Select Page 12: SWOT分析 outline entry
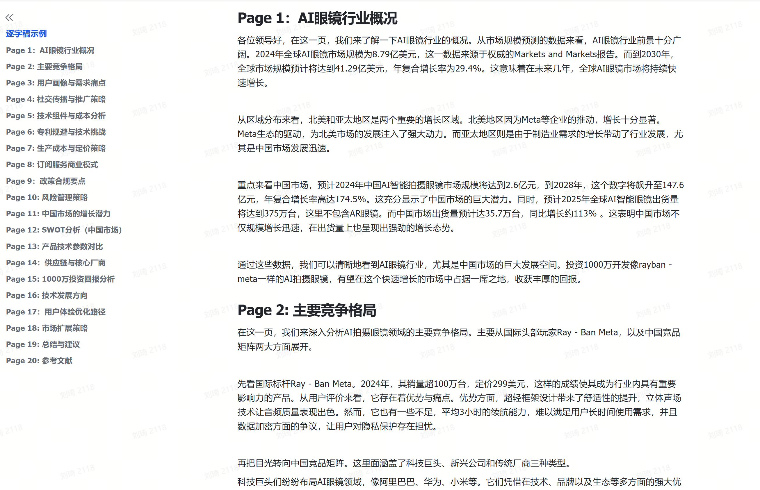760x490 pixels. (x=64, y=230)
